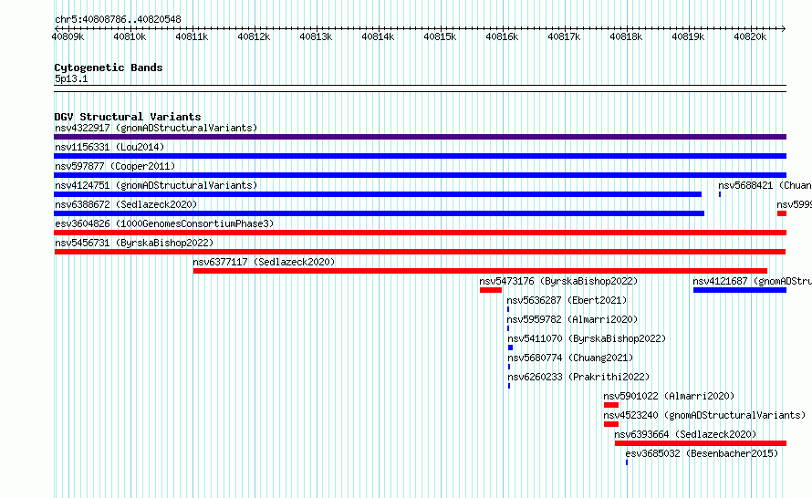Open nsv5411070 (ByrskaBishop2022) label

(x=587, y=338)
